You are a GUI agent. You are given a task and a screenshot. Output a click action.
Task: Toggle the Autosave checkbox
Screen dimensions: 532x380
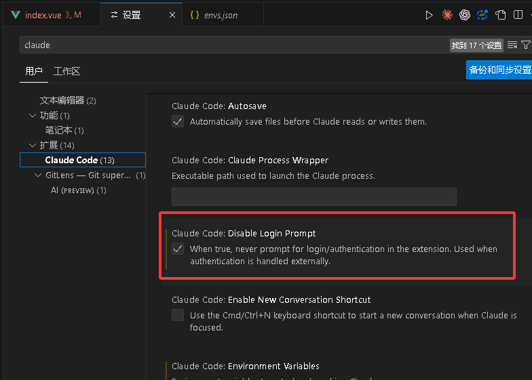[178, 121]
